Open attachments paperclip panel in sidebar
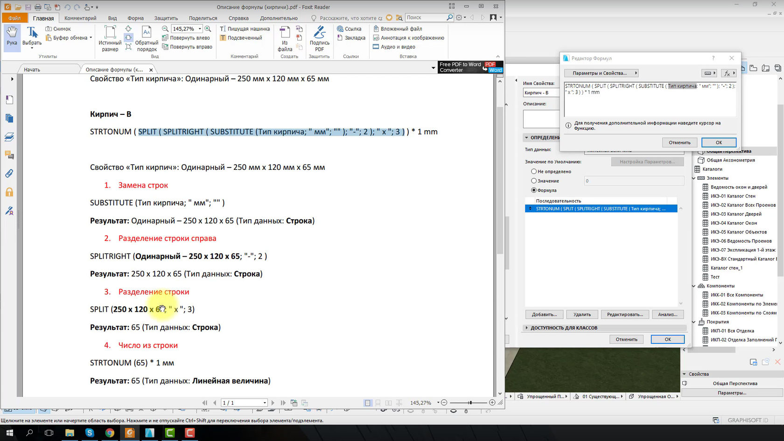This screenshot has height=441, width=784. [x=9, y=174]
